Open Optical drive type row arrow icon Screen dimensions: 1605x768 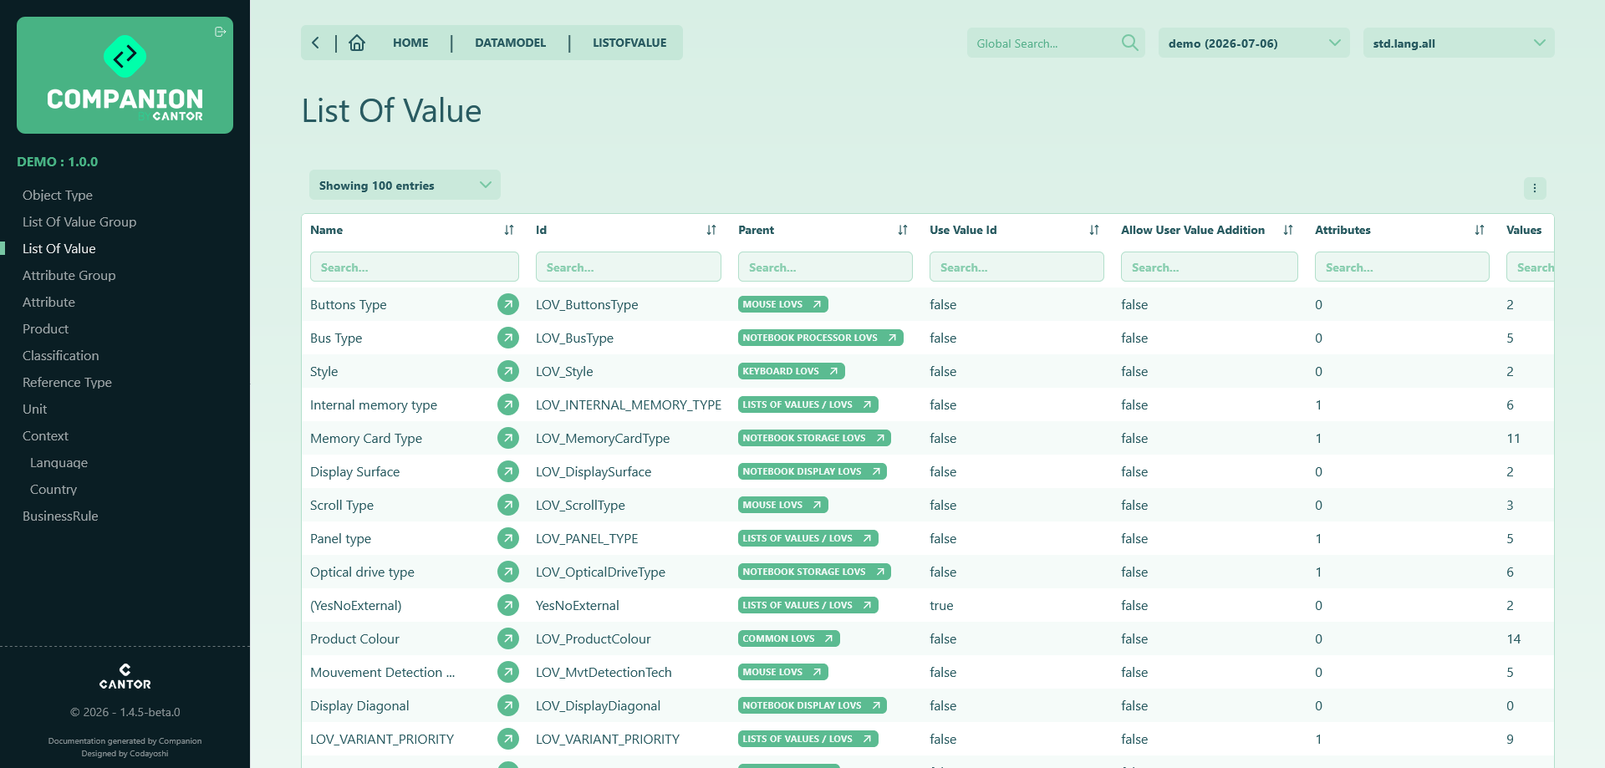click(x=508, y=572)
